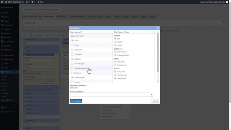The image size is (231, 130).
Task: Uncheck the Shop manager role checkbox
Action: [x=72, y=78]
